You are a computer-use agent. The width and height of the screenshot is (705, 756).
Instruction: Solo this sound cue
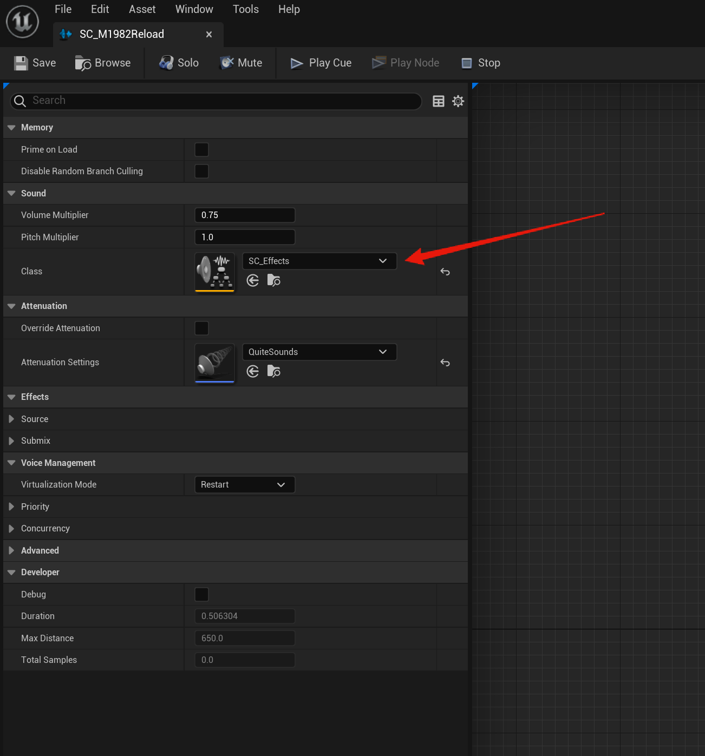pyautogui.click(x=179, y=63)
